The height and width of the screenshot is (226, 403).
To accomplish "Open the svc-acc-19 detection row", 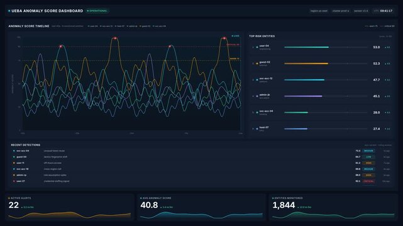I will pos(202,169).
